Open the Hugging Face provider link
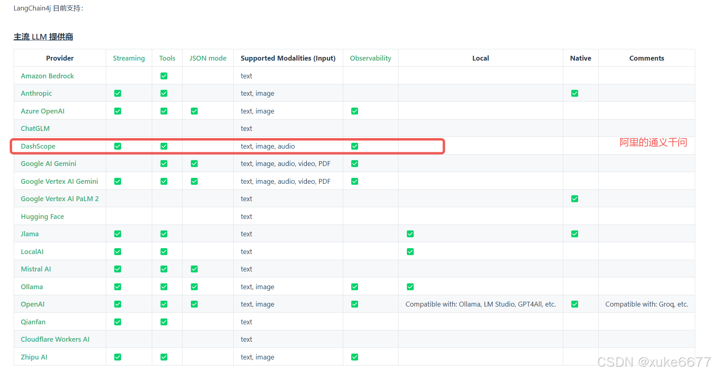The height and width of the screenshot is (374, 713). pyautogui.click(x=42, y=216)
